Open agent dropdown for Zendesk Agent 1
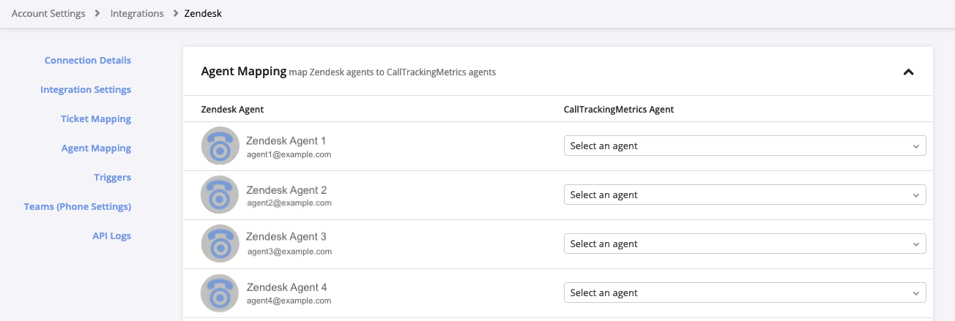Screen dimensions: 955x321 (745, 146)
